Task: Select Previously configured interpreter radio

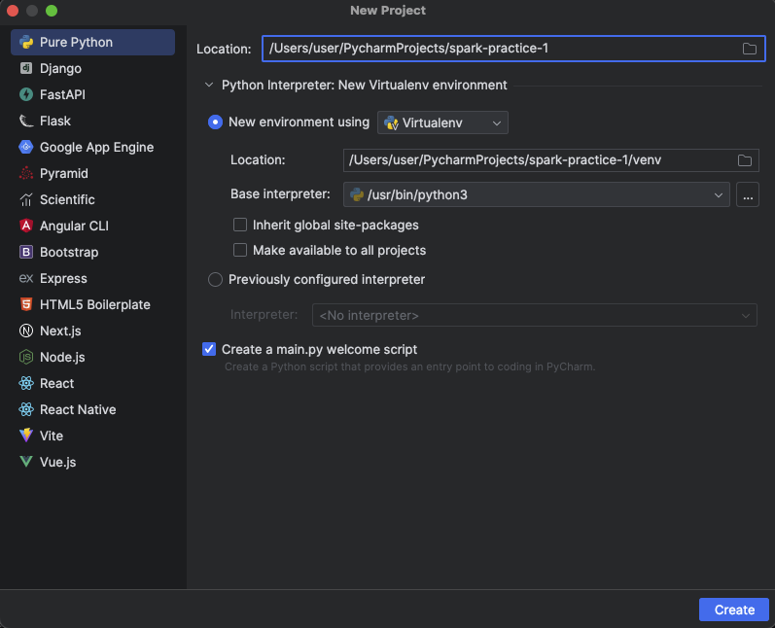Action: pyautogui.click(x=215, y=279)
